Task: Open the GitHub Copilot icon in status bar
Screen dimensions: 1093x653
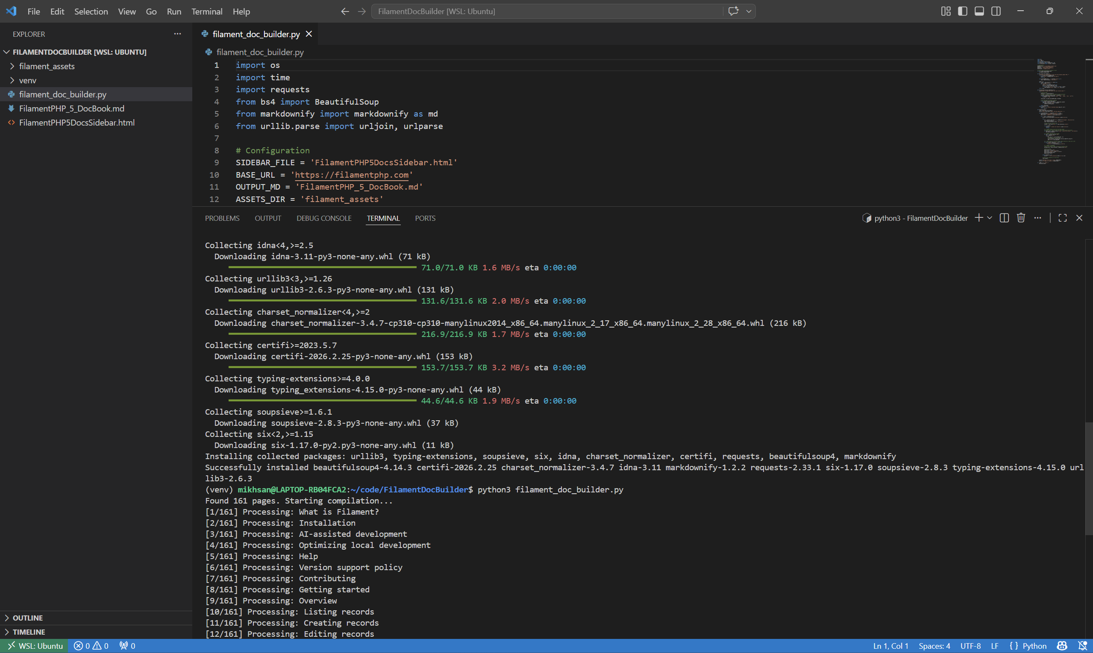Action: coord(1062,645)
